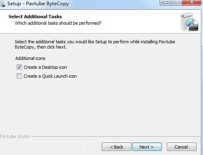
Task: Click the 'Create a Desktop icon' label text
Action: pos(45,67)
